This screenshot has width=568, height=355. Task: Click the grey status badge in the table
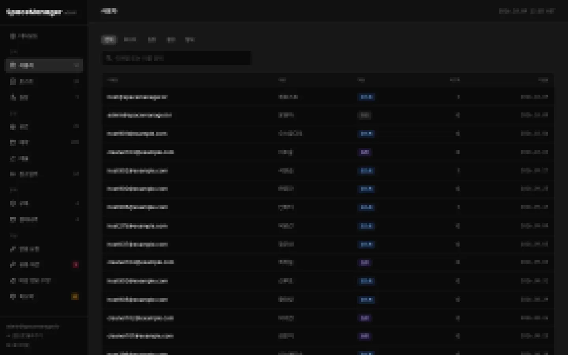click(364, 116)
